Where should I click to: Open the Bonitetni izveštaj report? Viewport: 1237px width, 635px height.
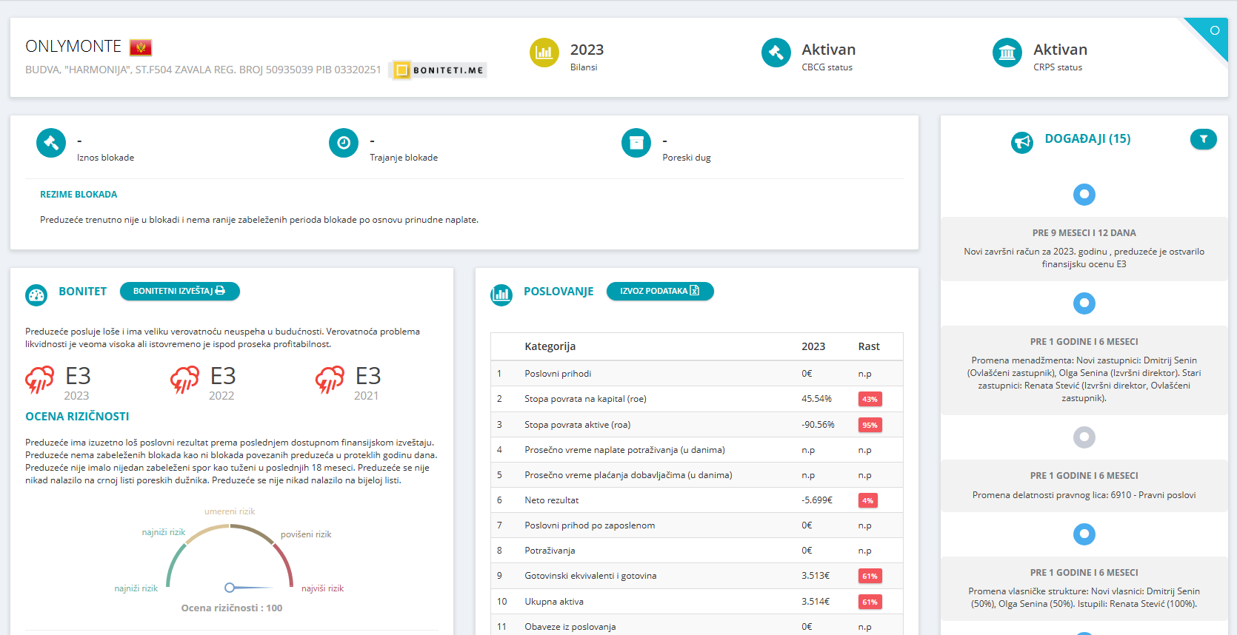(x=179, y=292)
